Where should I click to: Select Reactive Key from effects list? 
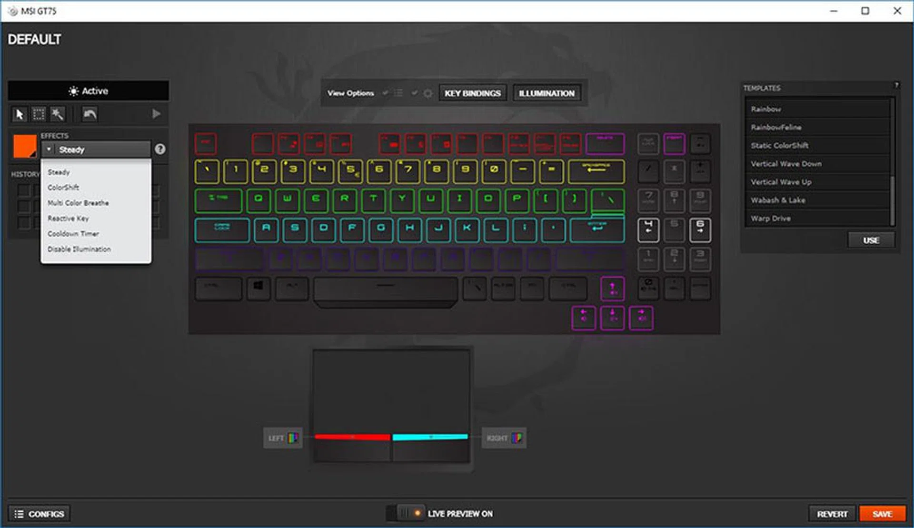point(68,218)
